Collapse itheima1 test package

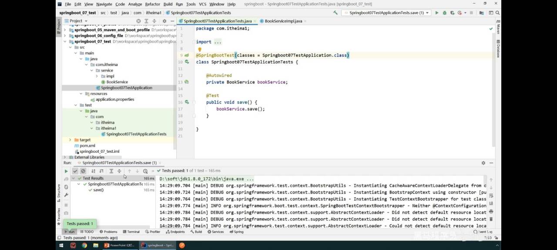click(x=92, y=128)
